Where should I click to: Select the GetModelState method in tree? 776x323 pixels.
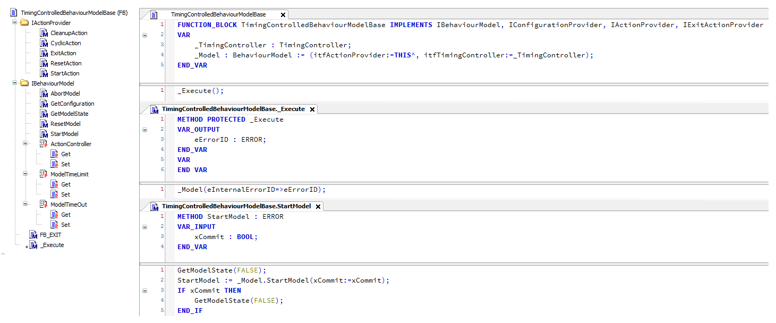tap(69, 114)
